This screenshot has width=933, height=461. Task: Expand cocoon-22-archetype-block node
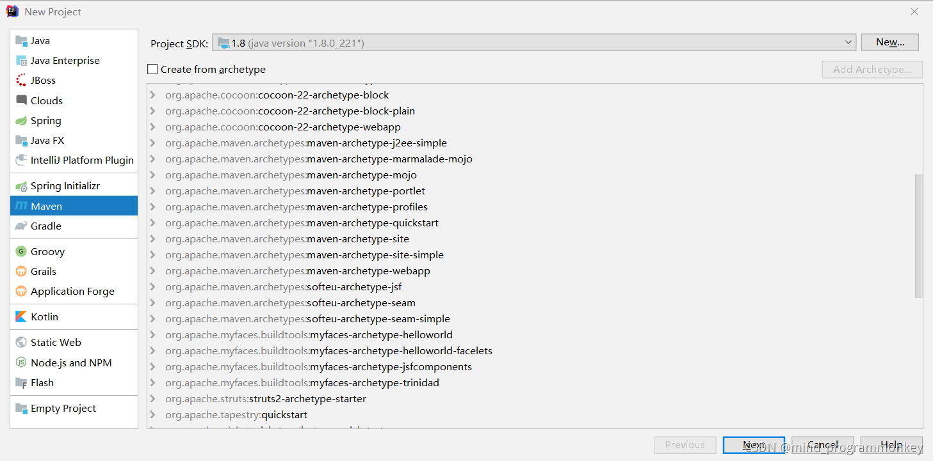click(152, 95)
